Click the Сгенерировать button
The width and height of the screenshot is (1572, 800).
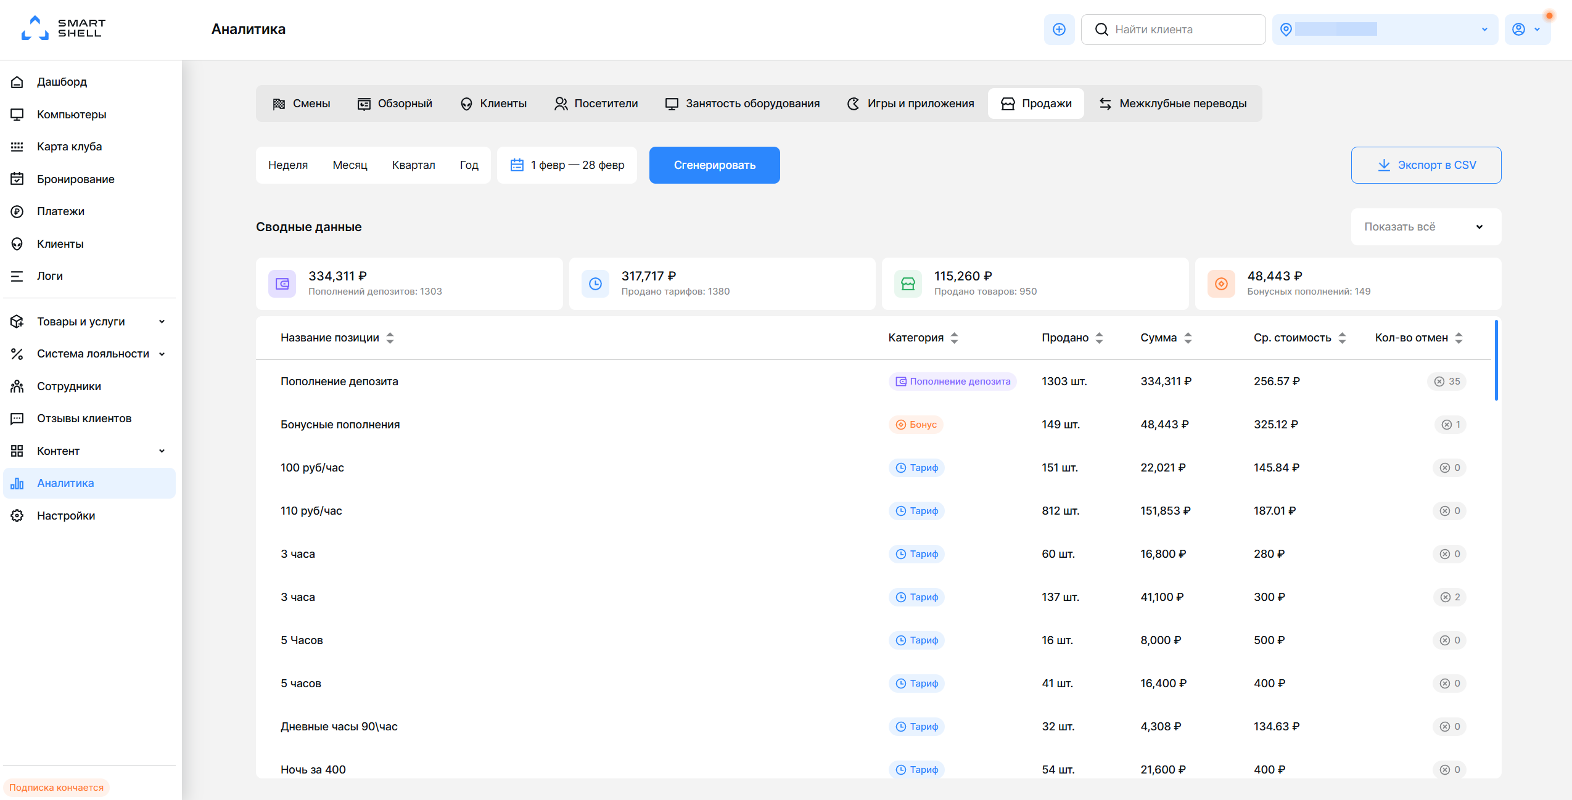pos(714,165)
